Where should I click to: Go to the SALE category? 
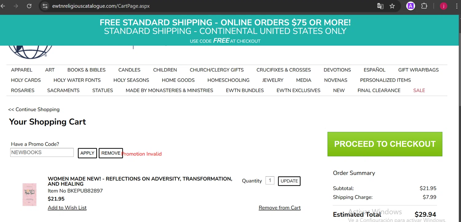[419, 90]
